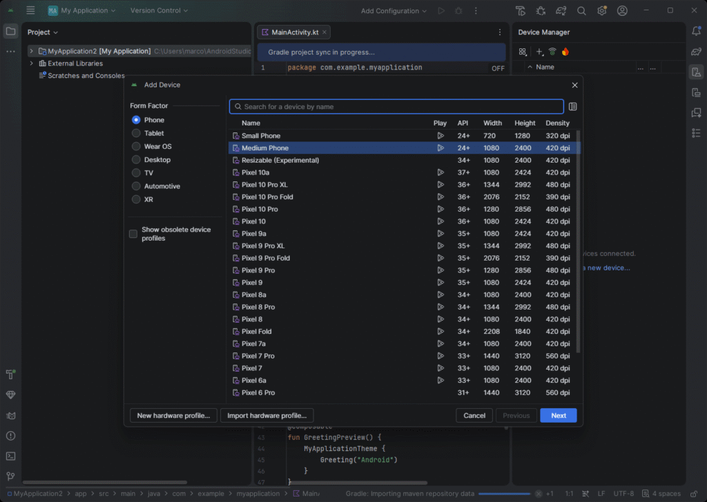Image resolution: width=707 pixels, height=502 pixels.
Task: Open IDE settings gear icon
Action: 602,11
